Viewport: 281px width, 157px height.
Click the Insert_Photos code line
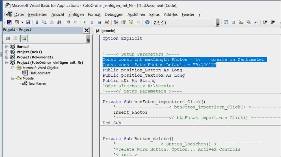pos(130,112)
